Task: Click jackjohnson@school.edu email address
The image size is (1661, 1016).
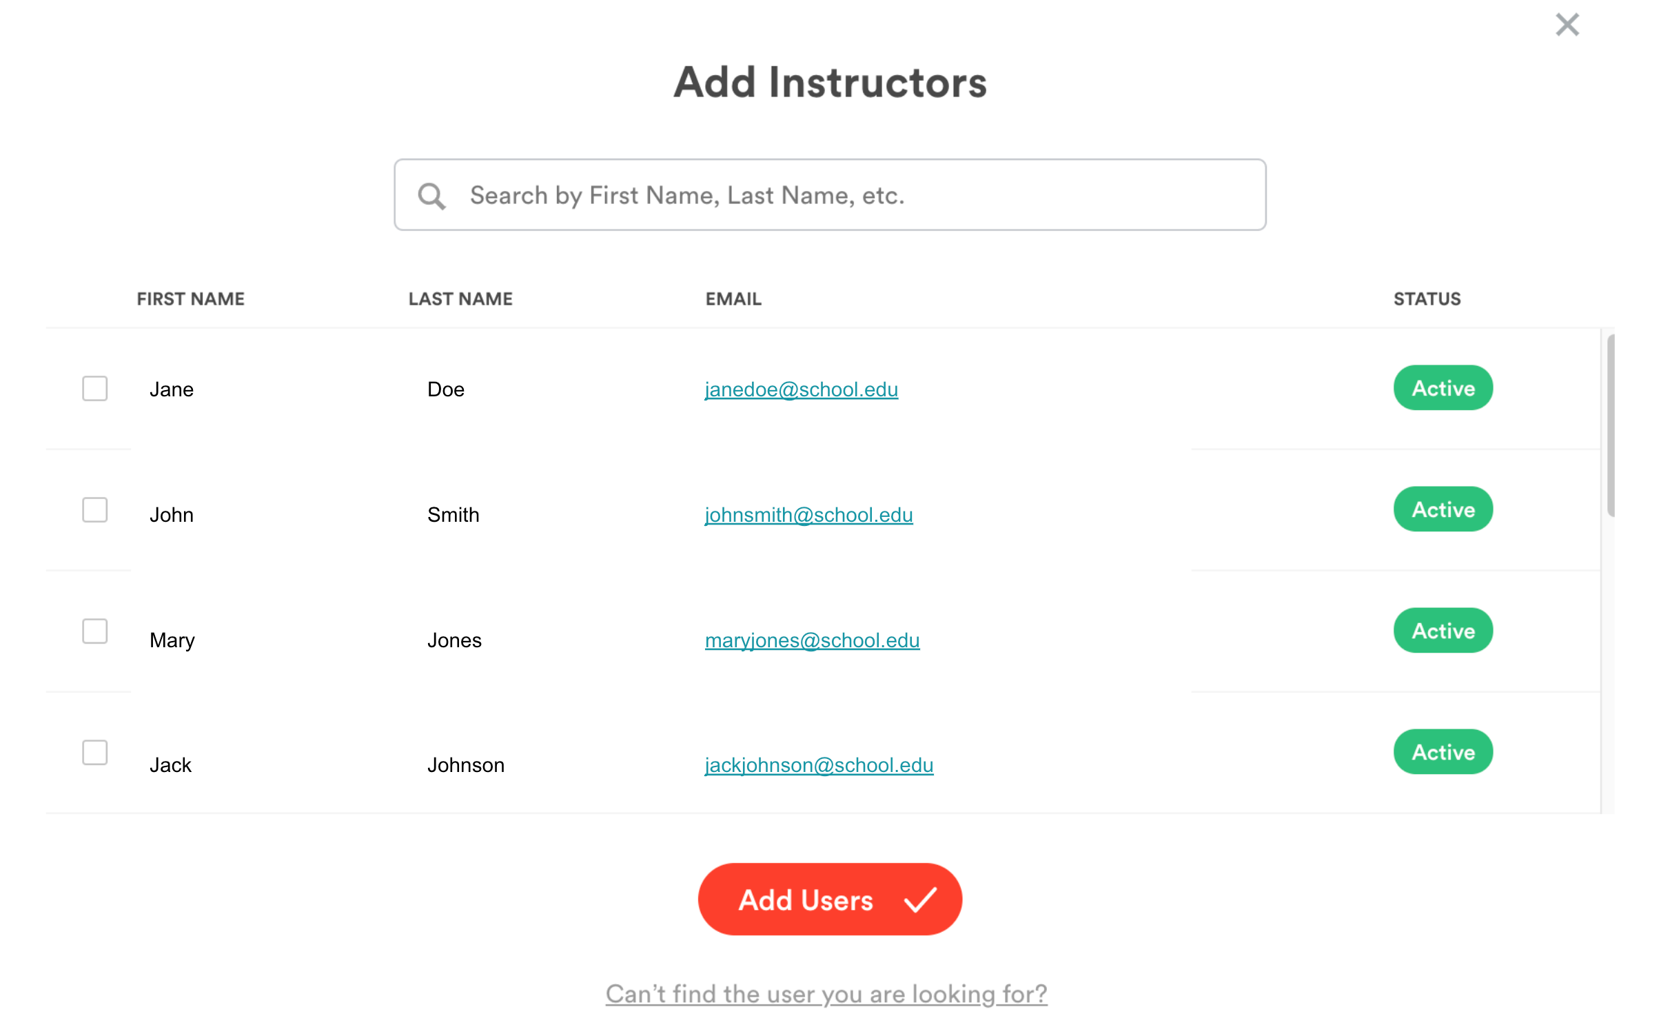Action: pos(819,765)
